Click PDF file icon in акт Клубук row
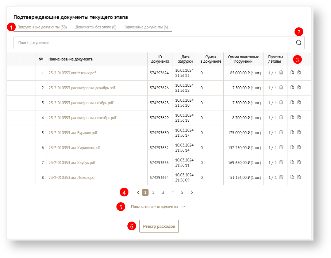The image size is (331, 258). coord(299,163)
